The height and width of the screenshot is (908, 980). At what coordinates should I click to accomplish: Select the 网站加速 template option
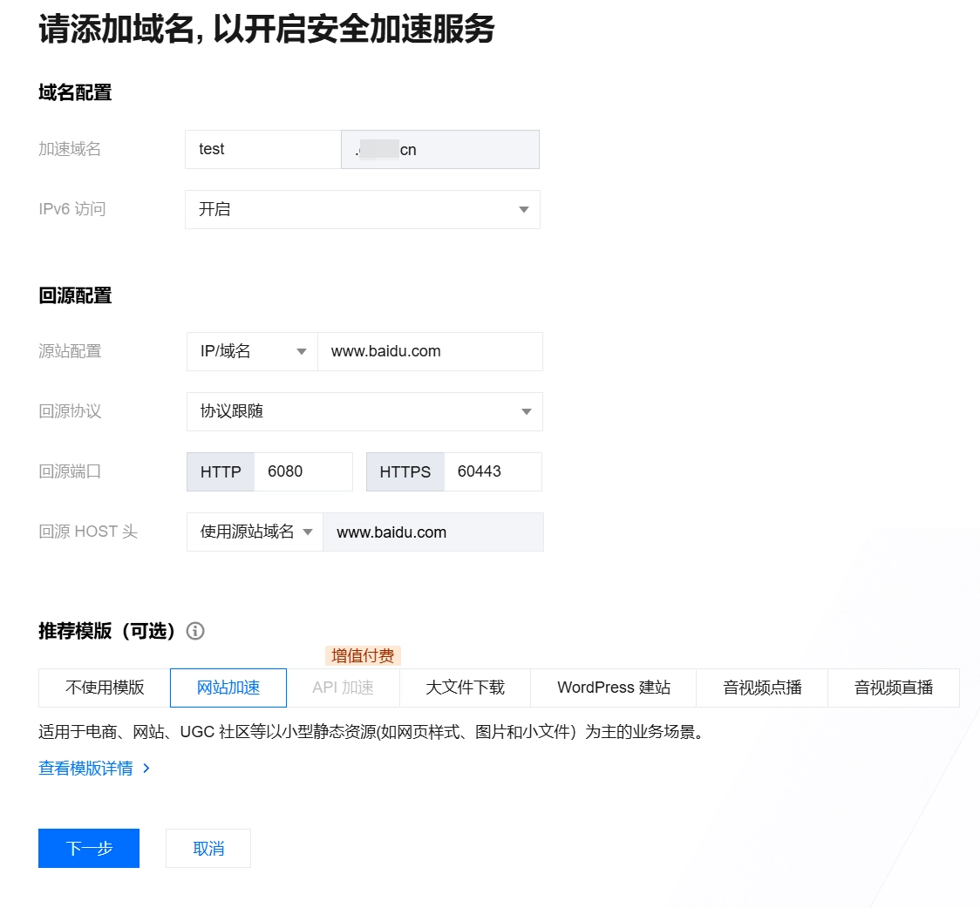click(x=228, y=688)
